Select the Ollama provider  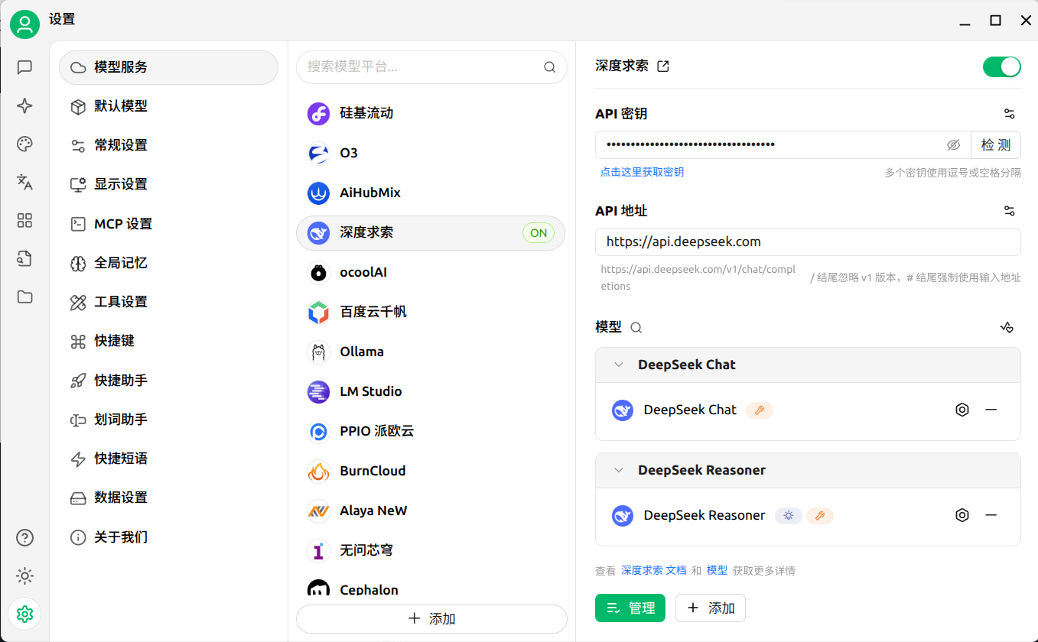coord(431,352)
